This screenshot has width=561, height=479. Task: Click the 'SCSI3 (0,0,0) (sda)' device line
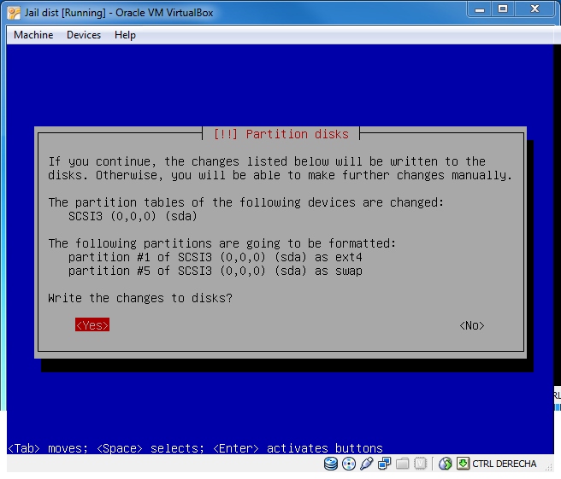[x=133, y=217]
